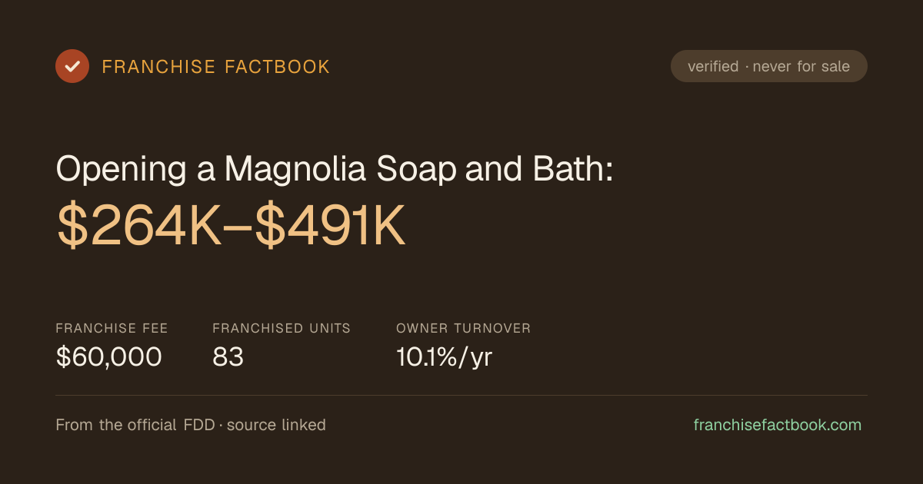Click the 'verified · never for sale' badge
923x484 pixels.
769,66
